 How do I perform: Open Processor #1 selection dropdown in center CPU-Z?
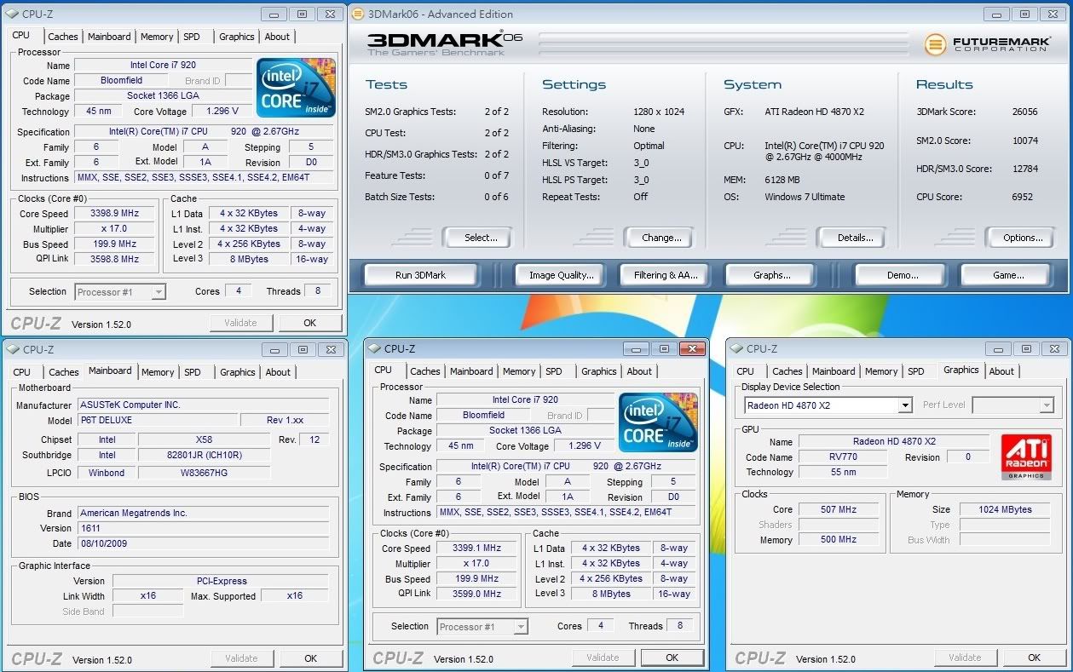click(x=520, y=627)
